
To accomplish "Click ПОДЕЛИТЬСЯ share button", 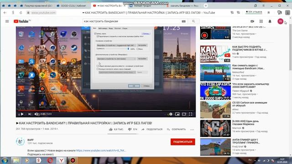I will (x=152, y=129).
